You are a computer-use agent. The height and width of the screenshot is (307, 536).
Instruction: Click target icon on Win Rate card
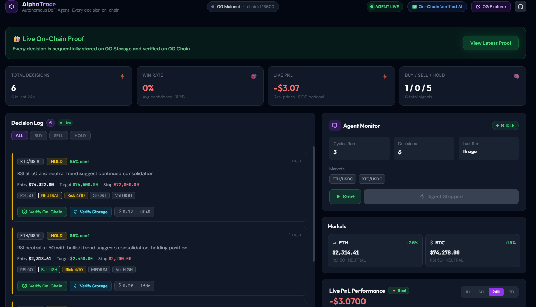point(254,76)
